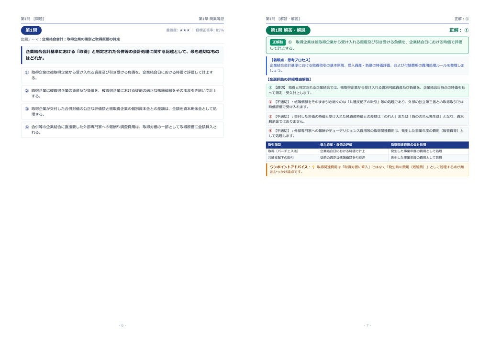
Task: Click the page number '- 7 -'
Action: point(367,325)
